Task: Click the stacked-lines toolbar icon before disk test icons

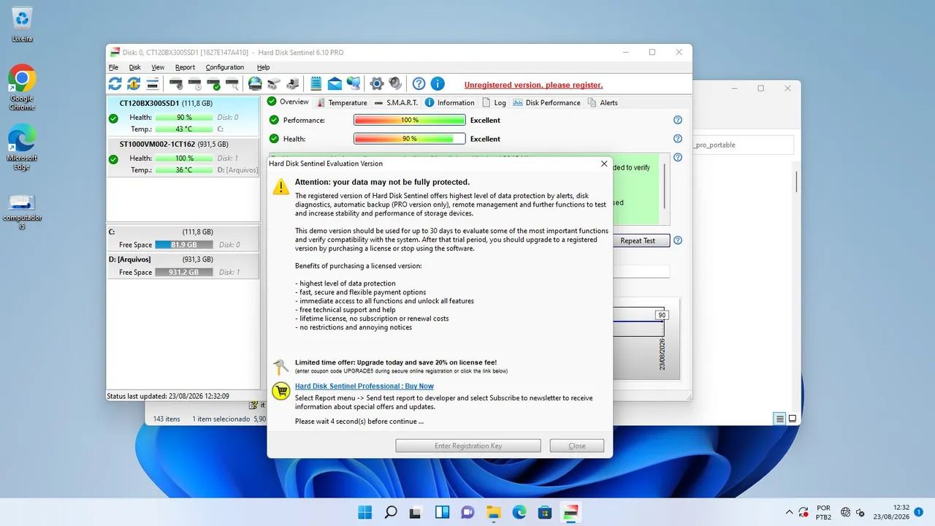Action: [x=153, y=84]
